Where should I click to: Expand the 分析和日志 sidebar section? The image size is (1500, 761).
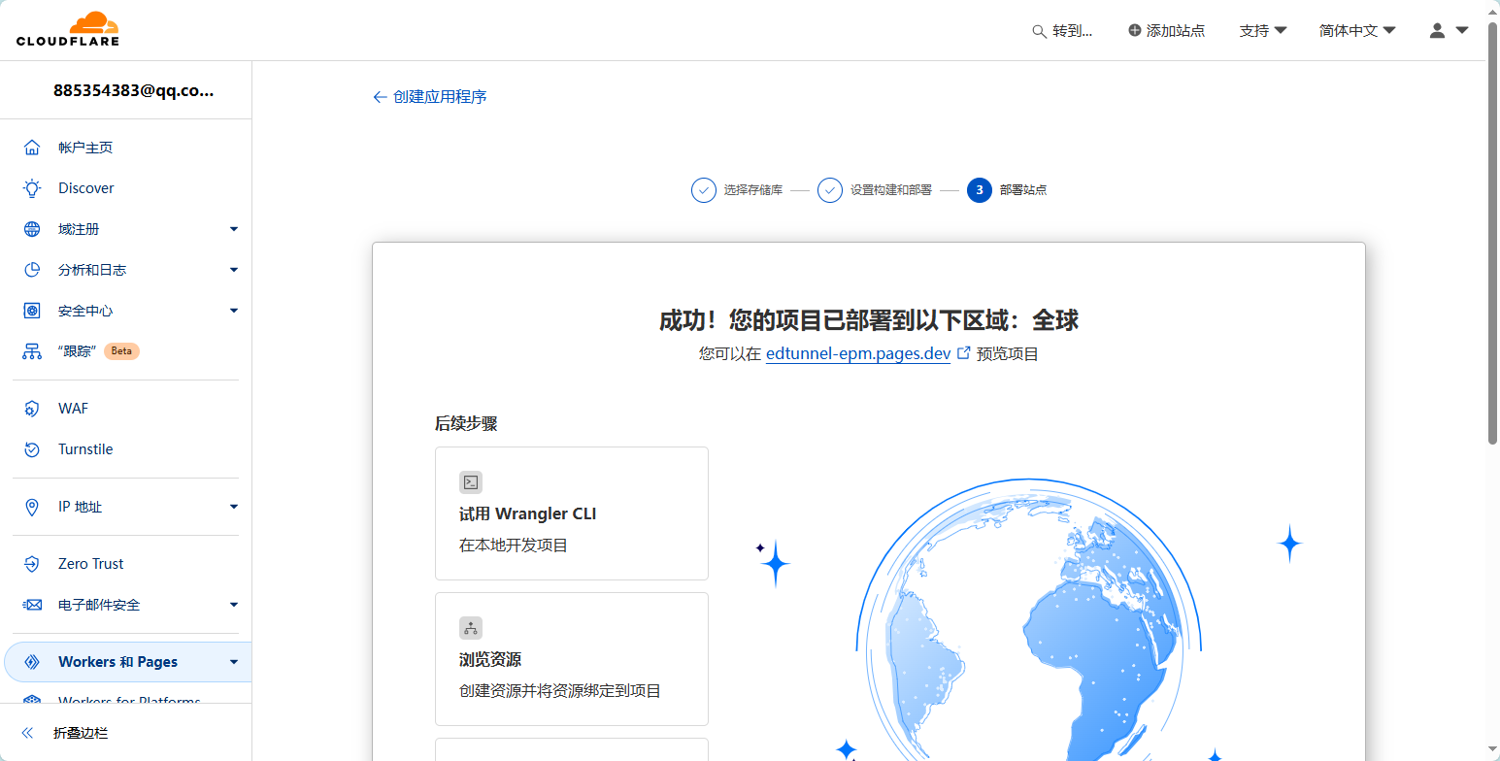pyautogui.click(x=234, y=270)
